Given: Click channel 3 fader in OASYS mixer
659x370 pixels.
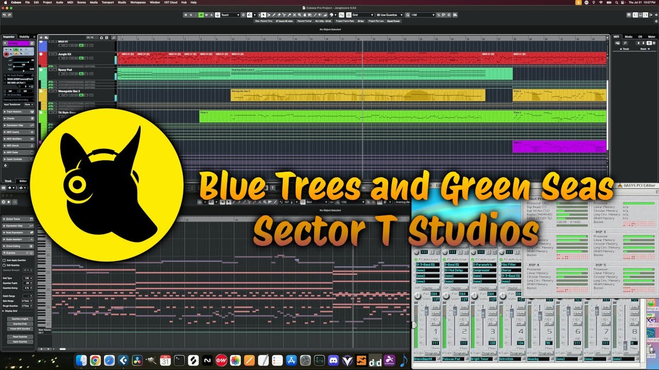Looking at the screenshot, I should point(483,313).
